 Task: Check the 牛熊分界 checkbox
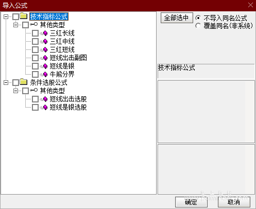click(x=35, y=74)
